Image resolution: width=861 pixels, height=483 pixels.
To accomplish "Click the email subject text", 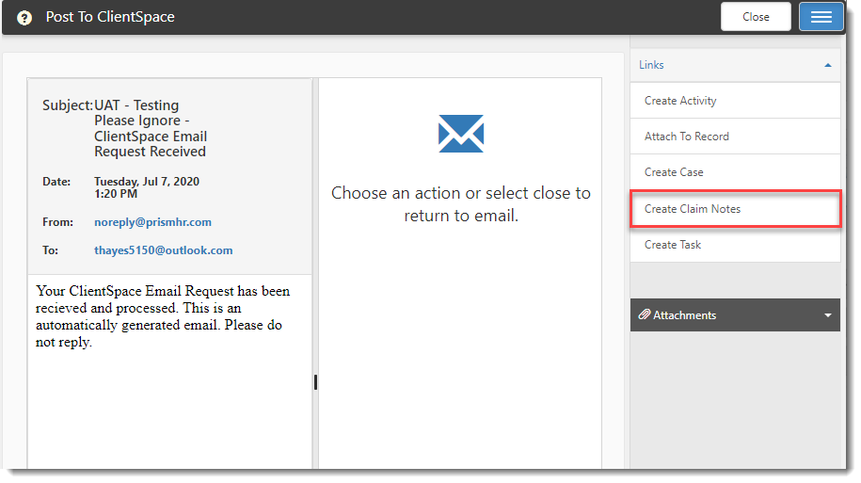I will pyautogui.click(x=151, y=128).
